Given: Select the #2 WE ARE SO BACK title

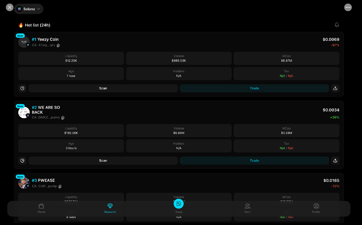Looking at the screenshot, I should pos(46,110).
